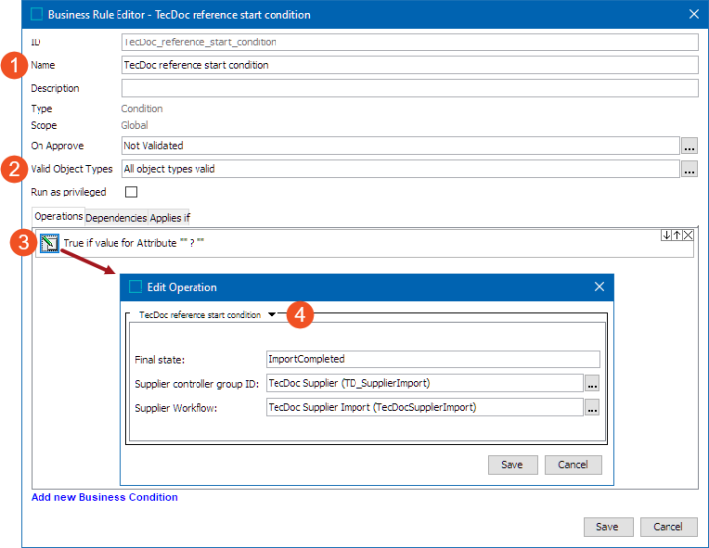Click the Supplier Workflow value field
The image size is (709, 548).
coord(425,408)
